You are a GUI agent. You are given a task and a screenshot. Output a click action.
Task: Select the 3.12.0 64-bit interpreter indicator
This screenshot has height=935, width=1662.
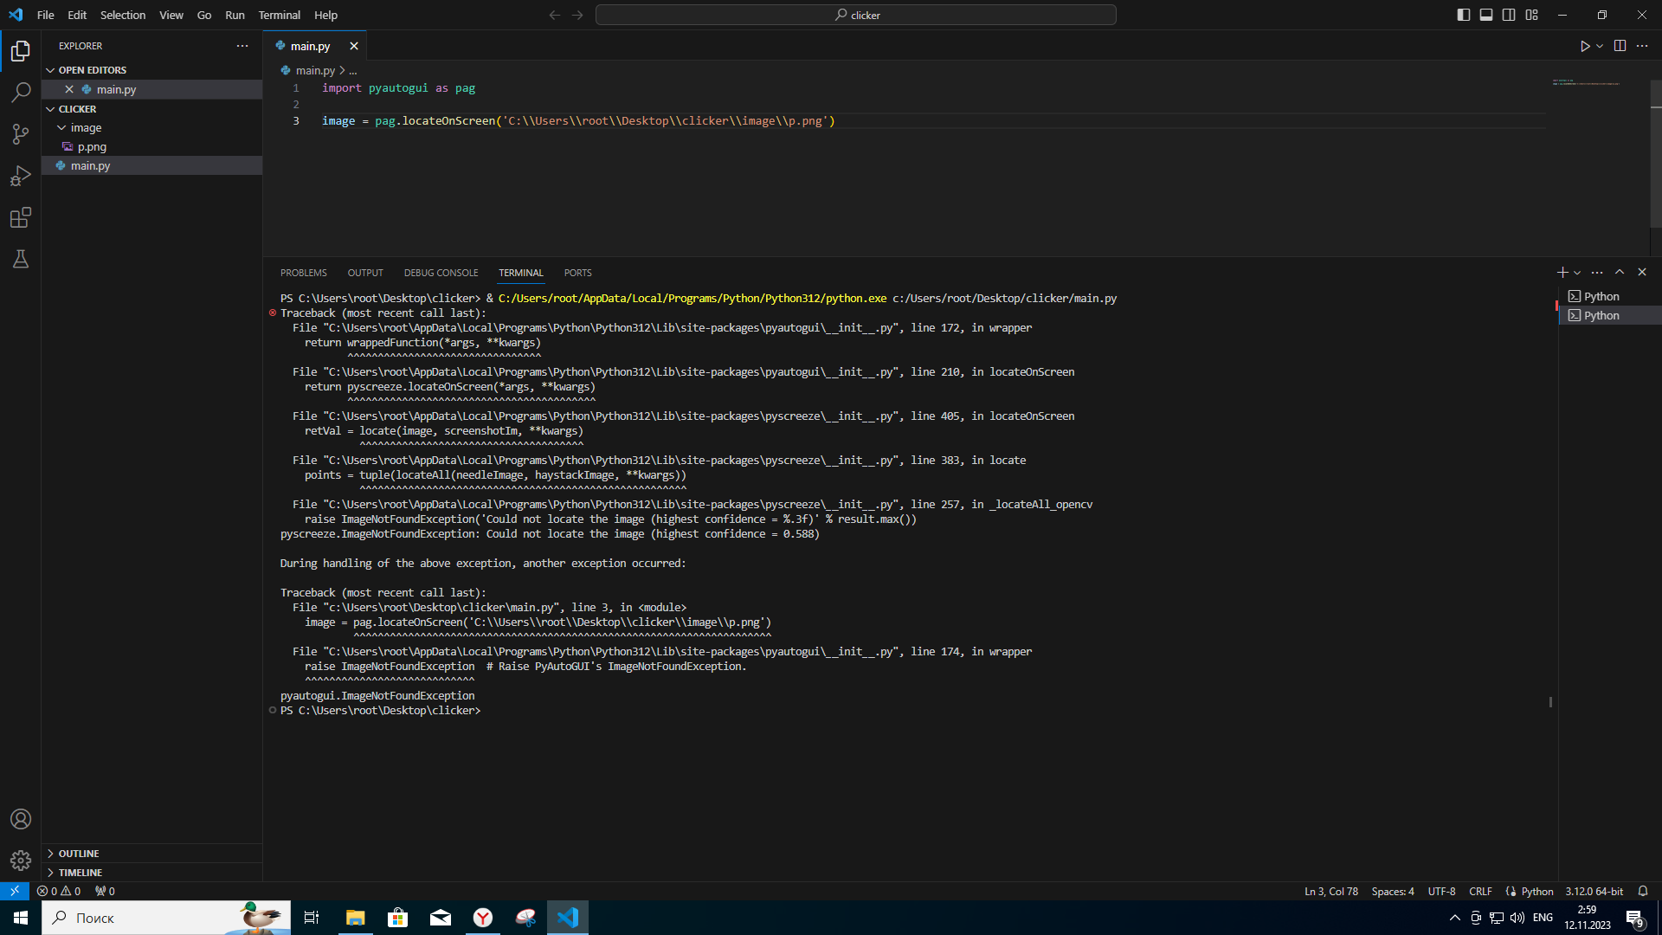point(1594,891)
